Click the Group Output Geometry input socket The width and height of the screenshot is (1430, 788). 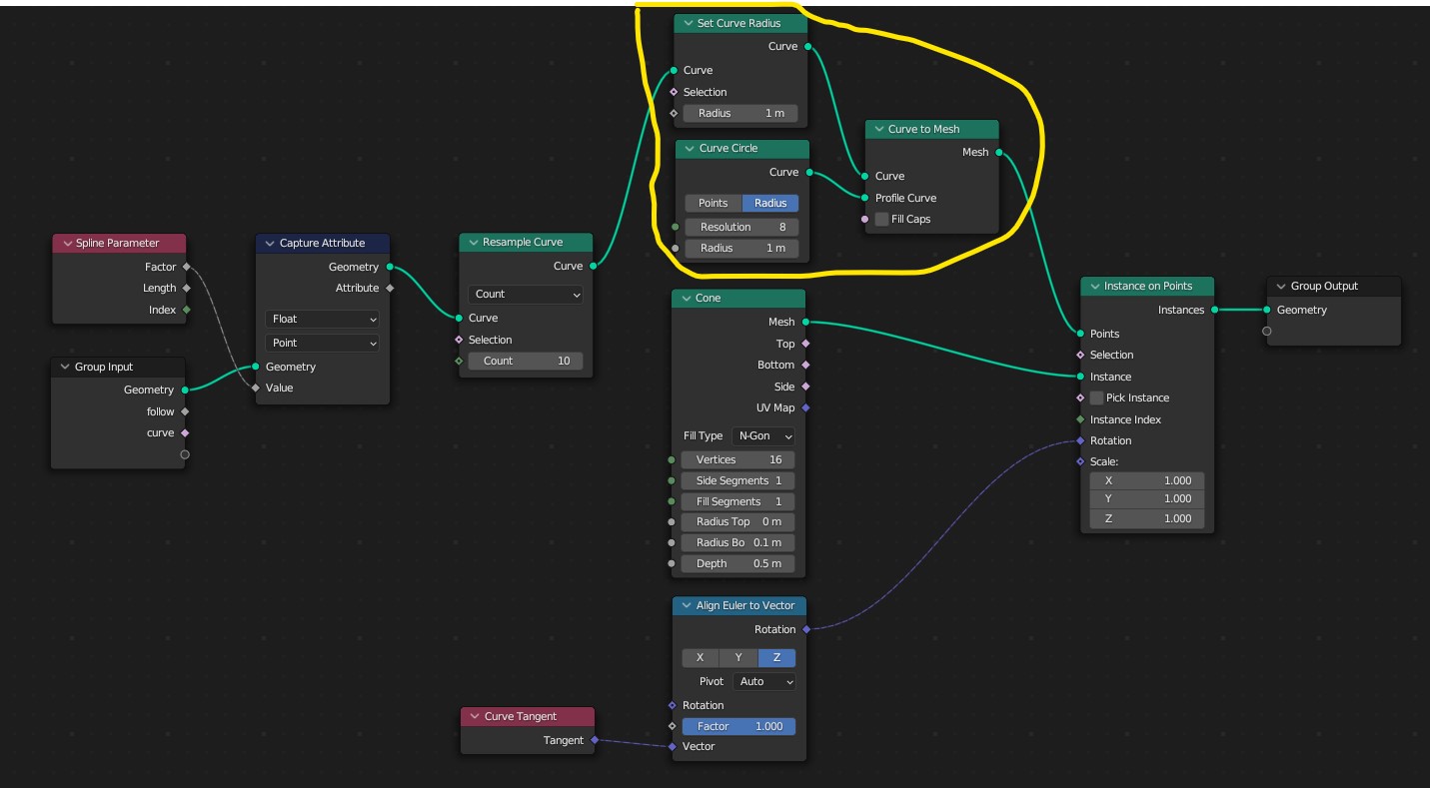1267,310
